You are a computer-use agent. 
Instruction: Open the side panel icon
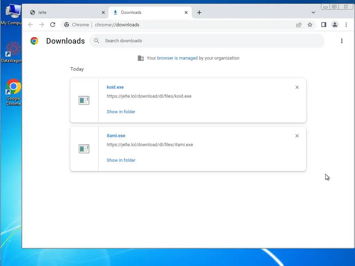tap(324, 25)
